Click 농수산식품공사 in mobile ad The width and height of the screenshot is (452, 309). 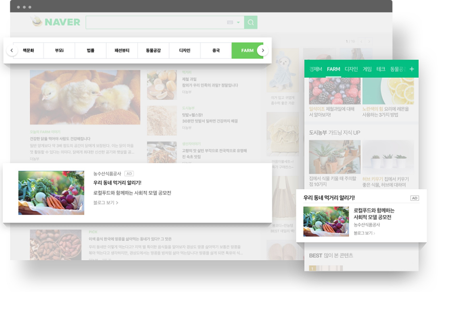(x=367, y=225)
